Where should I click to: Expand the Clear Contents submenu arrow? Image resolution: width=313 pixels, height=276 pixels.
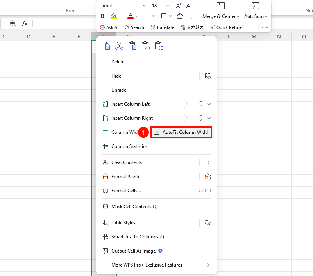click(208, 162)
